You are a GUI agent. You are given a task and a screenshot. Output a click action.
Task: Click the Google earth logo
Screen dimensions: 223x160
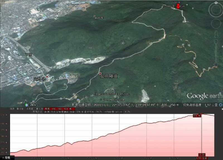(204, 96)
